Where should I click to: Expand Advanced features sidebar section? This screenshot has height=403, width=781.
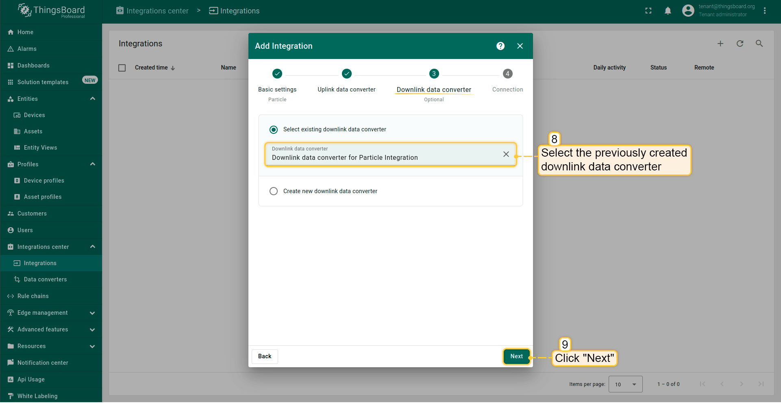[x=92, y=329]
